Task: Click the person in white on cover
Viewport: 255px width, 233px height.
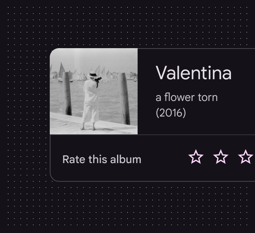Action: [91, 101]
